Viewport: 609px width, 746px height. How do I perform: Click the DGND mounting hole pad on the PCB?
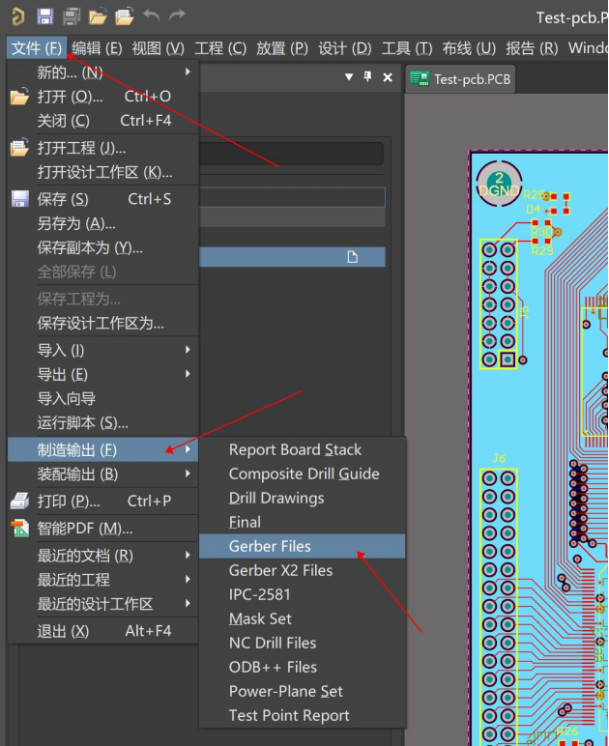[x=499, y=184]
